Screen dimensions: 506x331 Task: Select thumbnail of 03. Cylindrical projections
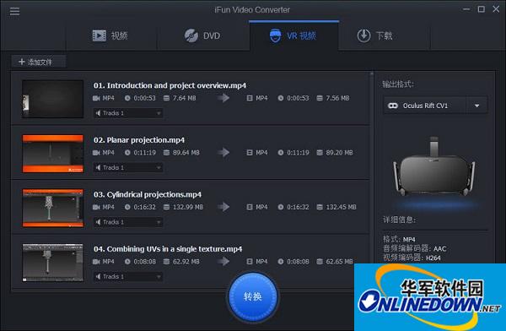pyautogui.click(x=53, y=208)
